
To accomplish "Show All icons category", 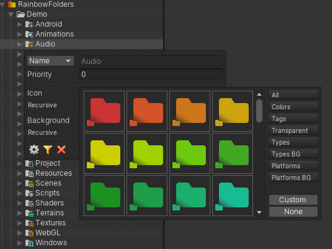I will tap(293, 95).
